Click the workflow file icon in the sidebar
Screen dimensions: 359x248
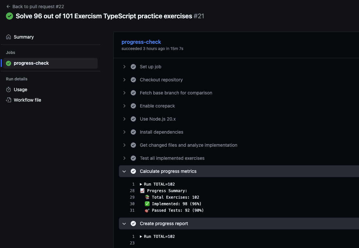click(9, 100)
